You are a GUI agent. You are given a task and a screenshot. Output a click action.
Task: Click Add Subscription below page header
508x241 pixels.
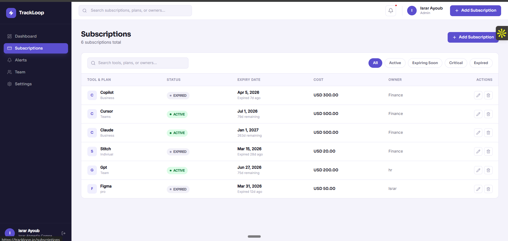pyautogui.click(x=473, y=37)
